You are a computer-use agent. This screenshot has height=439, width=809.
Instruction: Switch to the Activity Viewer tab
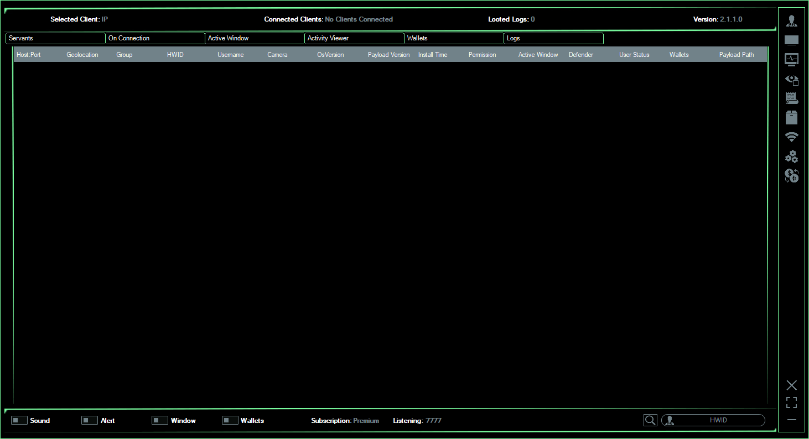[354, 39]
